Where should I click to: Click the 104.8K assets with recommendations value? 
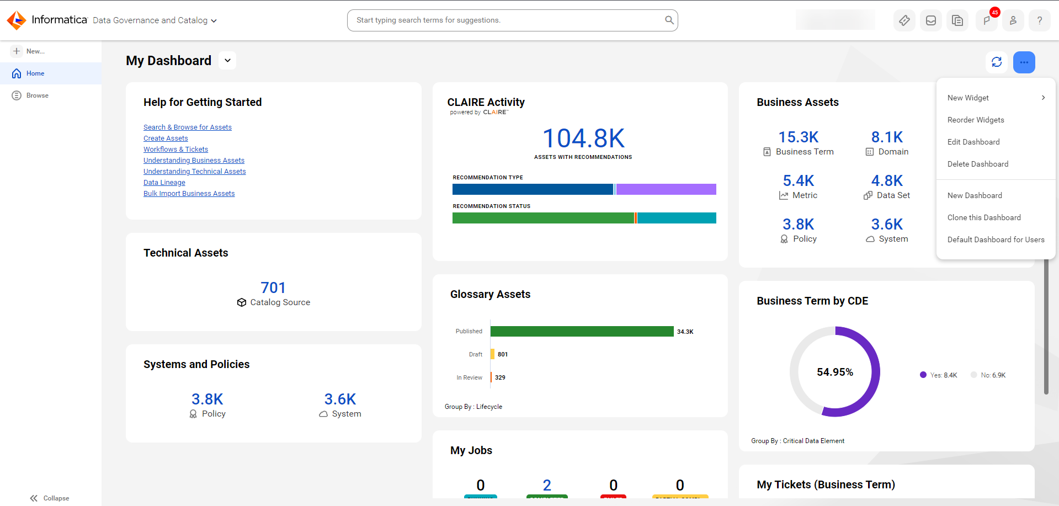(x=583, y=139)
